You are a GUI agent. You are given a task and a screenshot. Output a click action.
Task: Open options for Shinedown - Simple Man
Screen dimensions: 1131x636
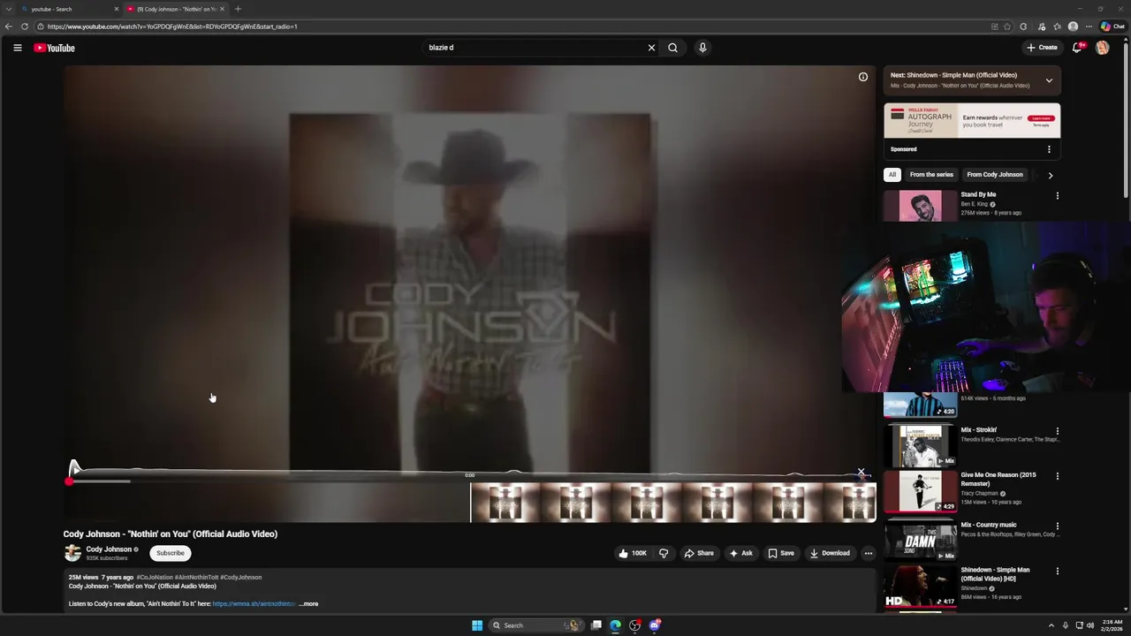tap(1057, 572)
